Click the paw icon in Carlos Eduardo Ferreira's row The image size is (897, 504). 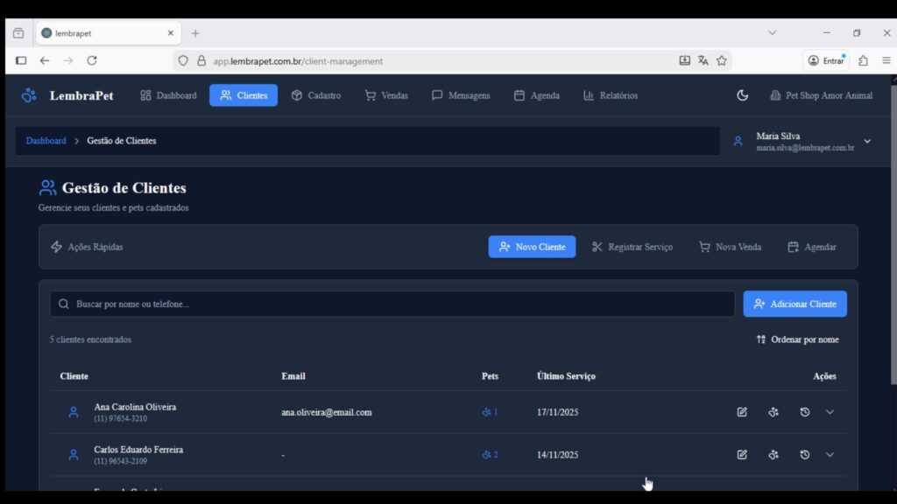[773, 455]
